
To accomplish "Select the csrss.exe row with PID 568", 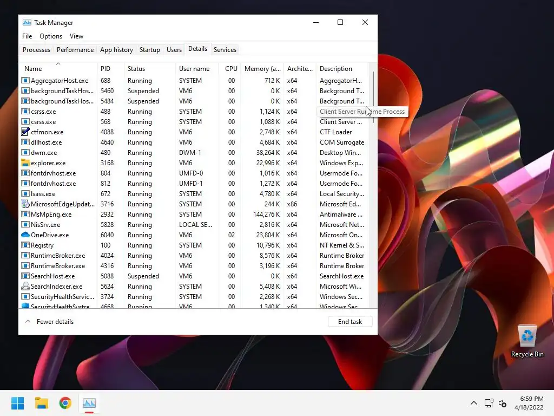I will (x=194, y=122).
